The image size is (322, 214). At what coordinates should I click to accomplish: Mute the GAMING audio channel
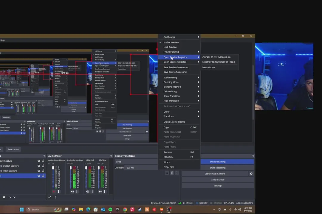pos(88,192)
